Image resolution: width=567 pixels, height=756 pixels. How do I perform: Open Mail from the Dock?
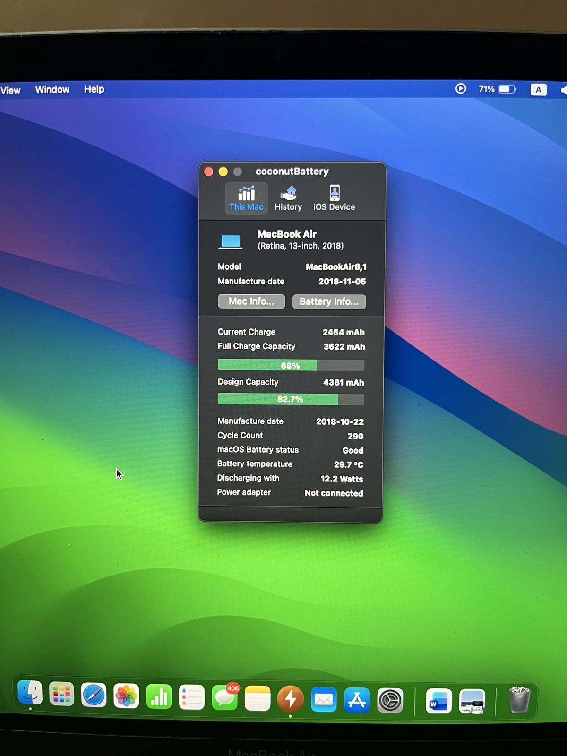[324, 699]
